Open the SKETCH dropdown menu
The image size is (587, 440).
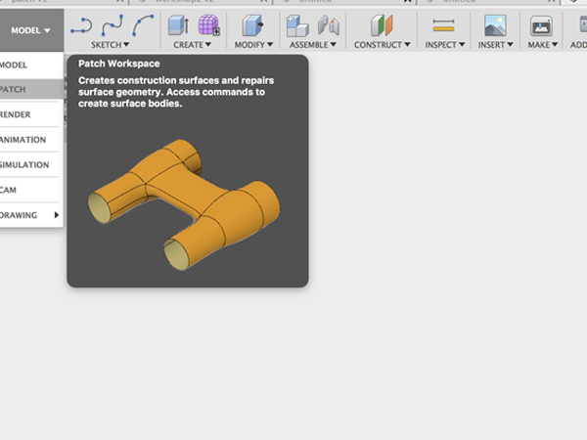[x=110, y=45]
